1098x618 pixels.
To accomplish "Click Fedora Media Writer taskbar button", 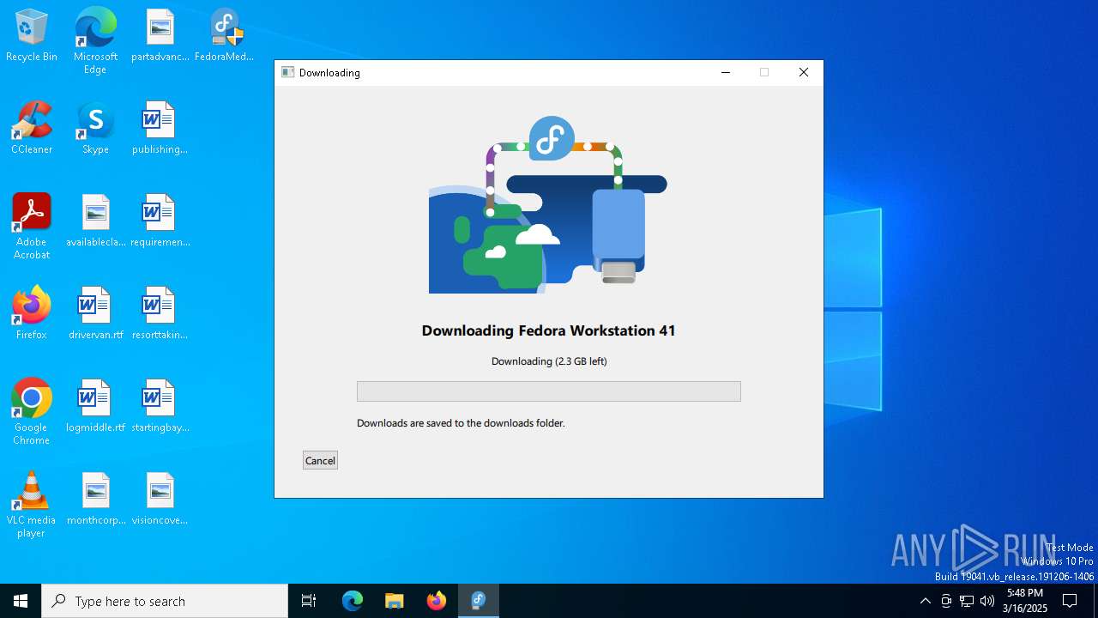I will (479, 601).
